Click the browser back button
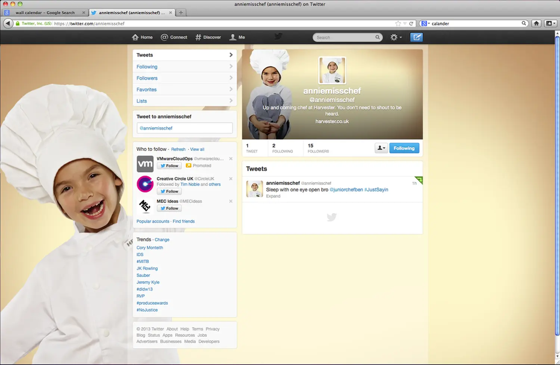The image size is (560, 365). coord(8,23)
